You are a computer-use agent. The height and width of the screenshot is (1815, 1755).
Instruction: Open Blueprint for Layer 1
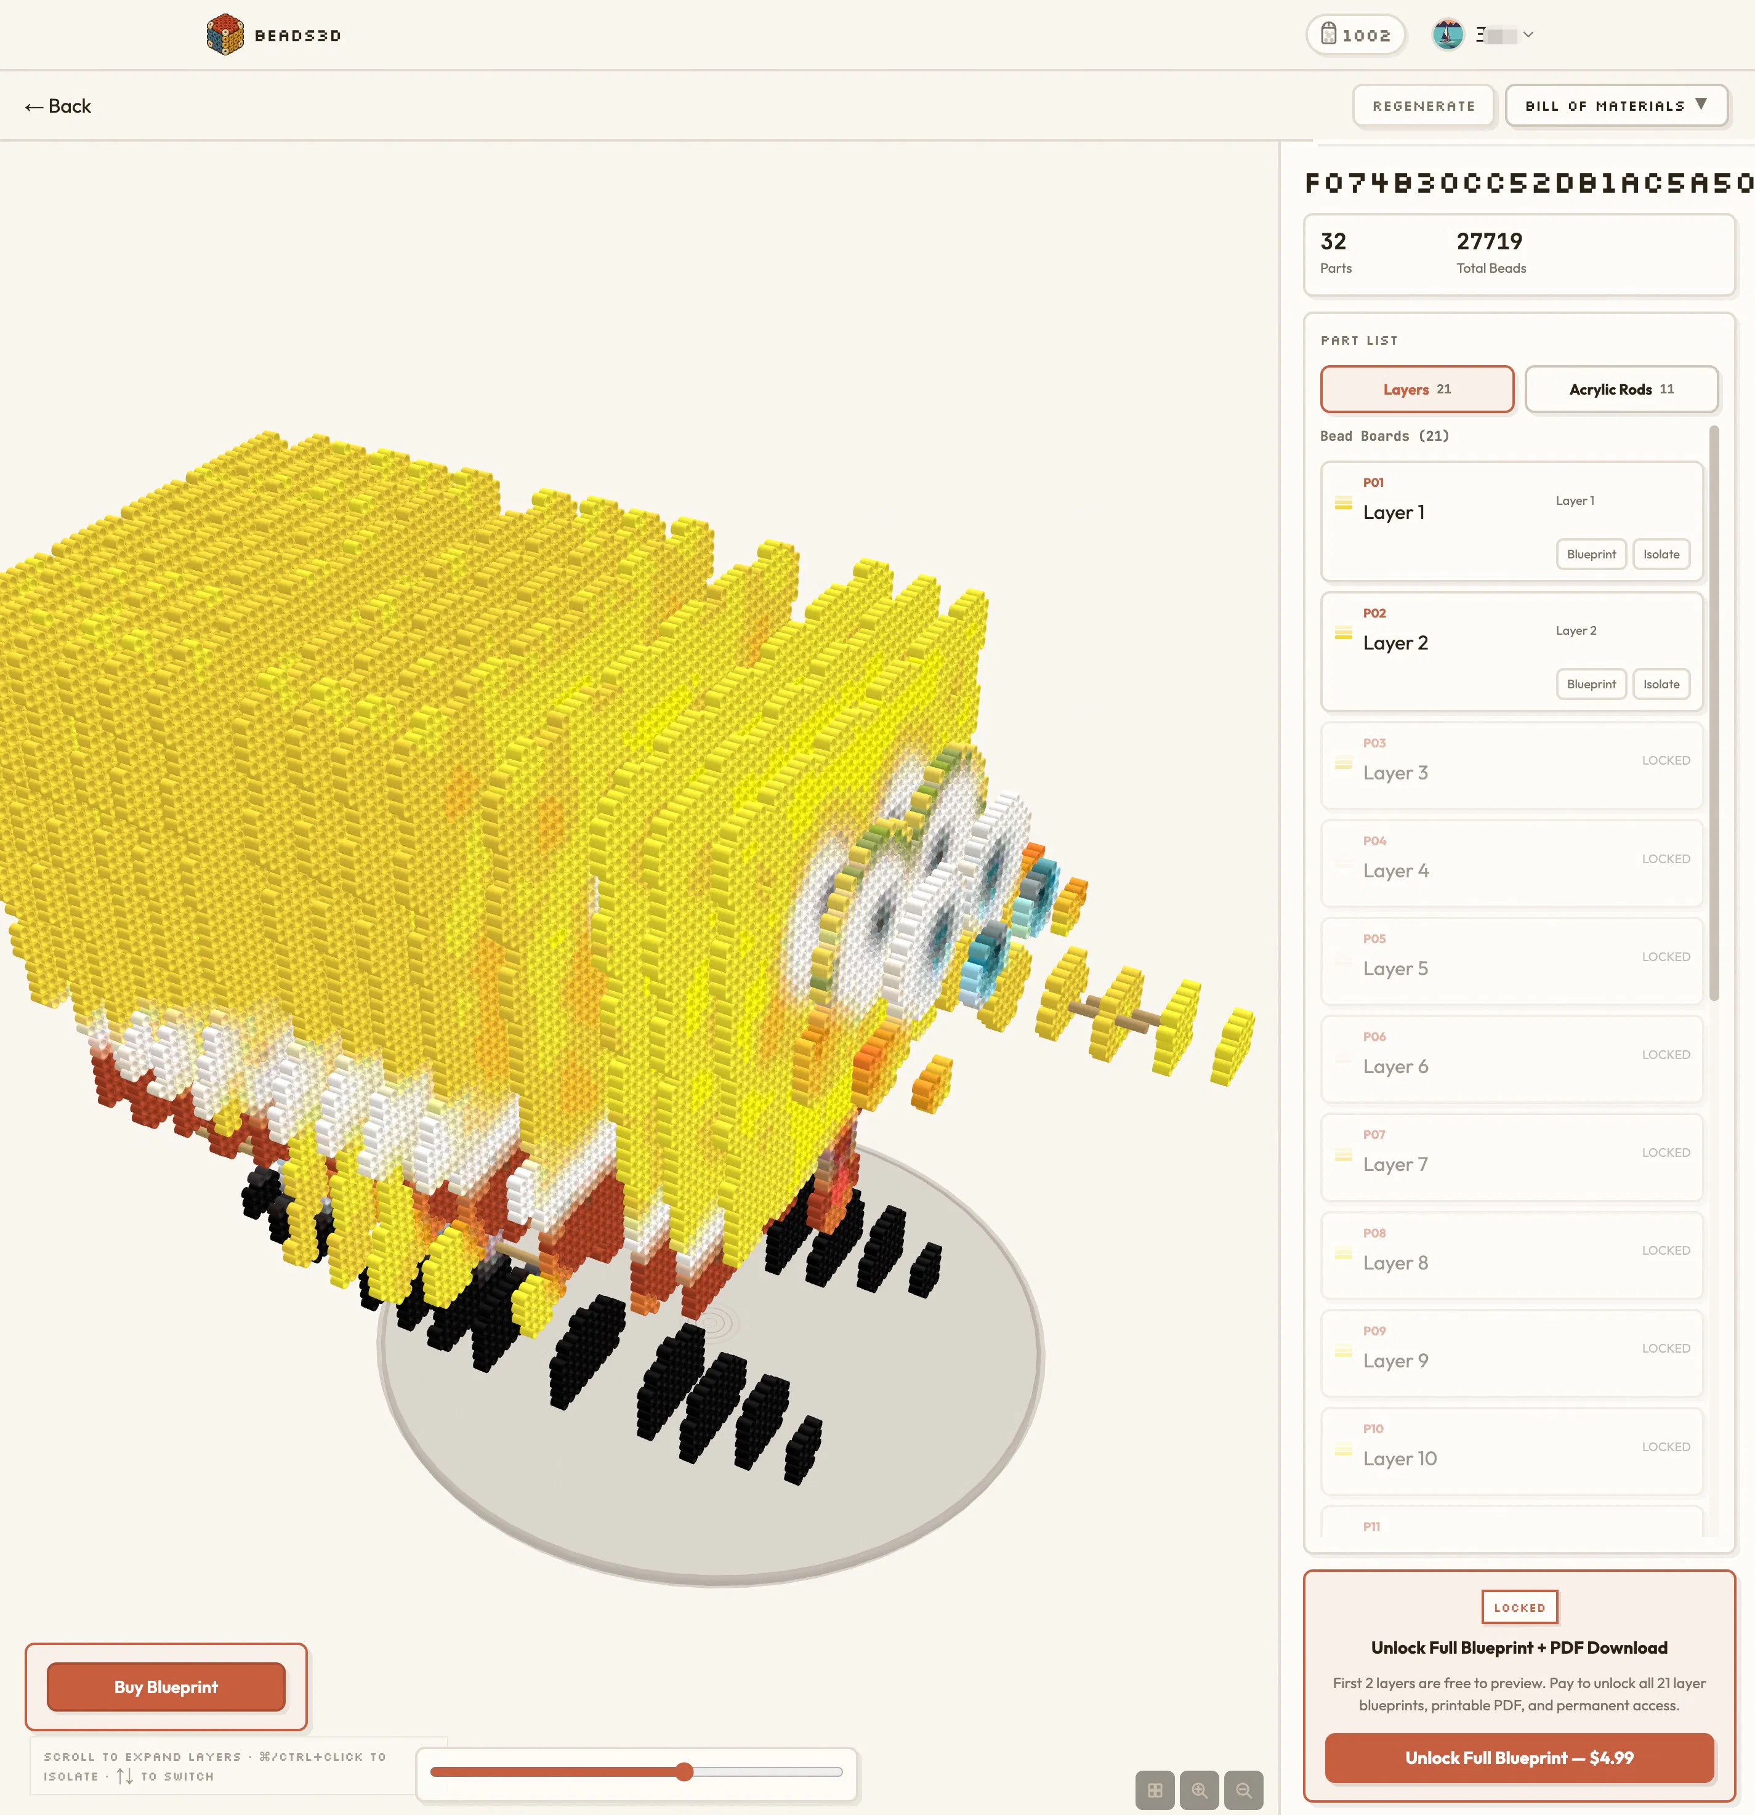click(1591, 553)
